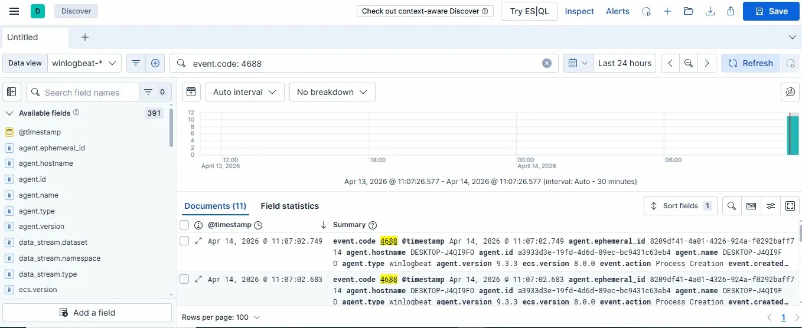The width and height of the screenshot is (802, 328).
Task: Collapse the field list sidebar icon
Action: (12, 92)
